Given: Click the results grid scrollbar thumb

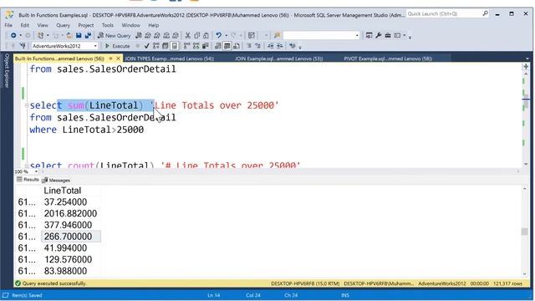Looking at the screenshot, I should click(x=525, y=232).
